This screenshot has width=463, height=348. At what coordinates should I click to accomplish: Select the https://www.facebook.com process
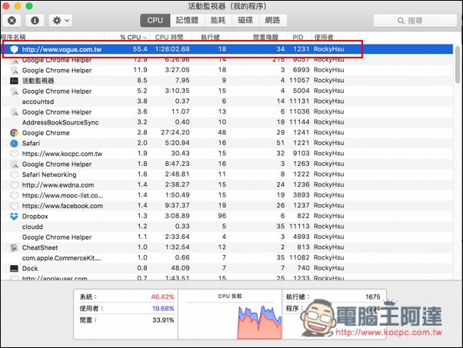228,206
